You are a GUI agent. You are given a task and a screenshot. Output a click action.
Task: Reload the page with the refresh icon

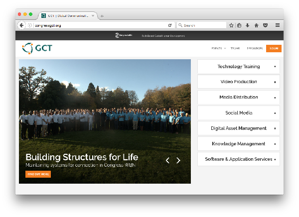170,25
